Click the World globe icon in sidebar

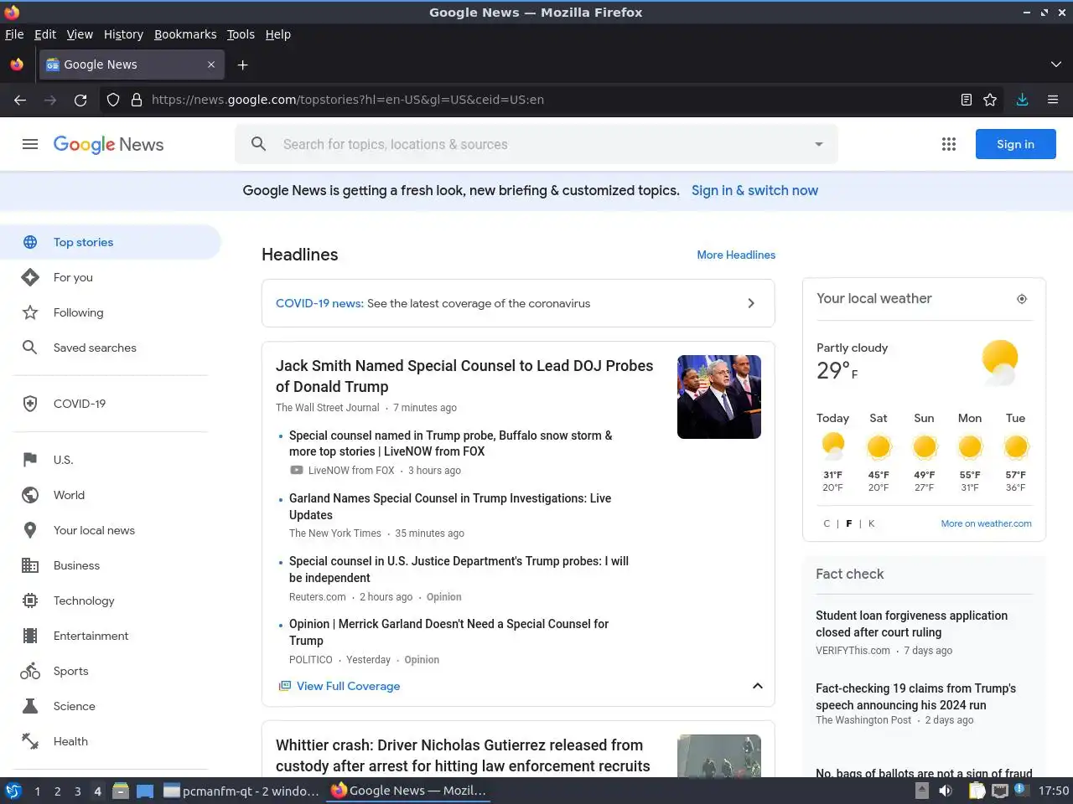(x=30, y=495)
